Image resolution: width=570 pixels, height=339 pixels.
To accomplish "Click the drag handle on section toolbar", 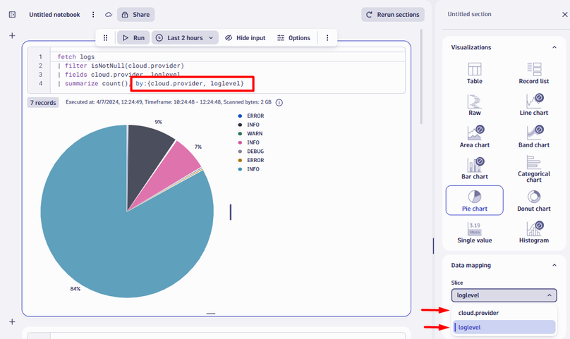I will click(106, 38).
